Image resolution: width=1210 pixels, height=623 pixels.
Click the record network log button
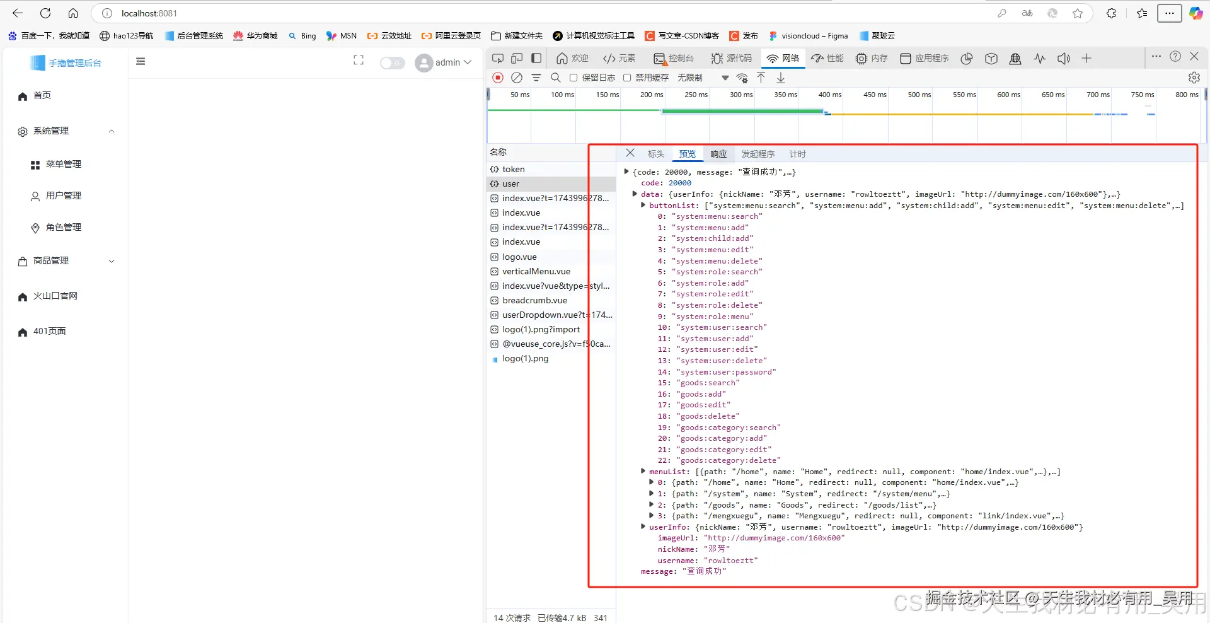click(498, 78)
